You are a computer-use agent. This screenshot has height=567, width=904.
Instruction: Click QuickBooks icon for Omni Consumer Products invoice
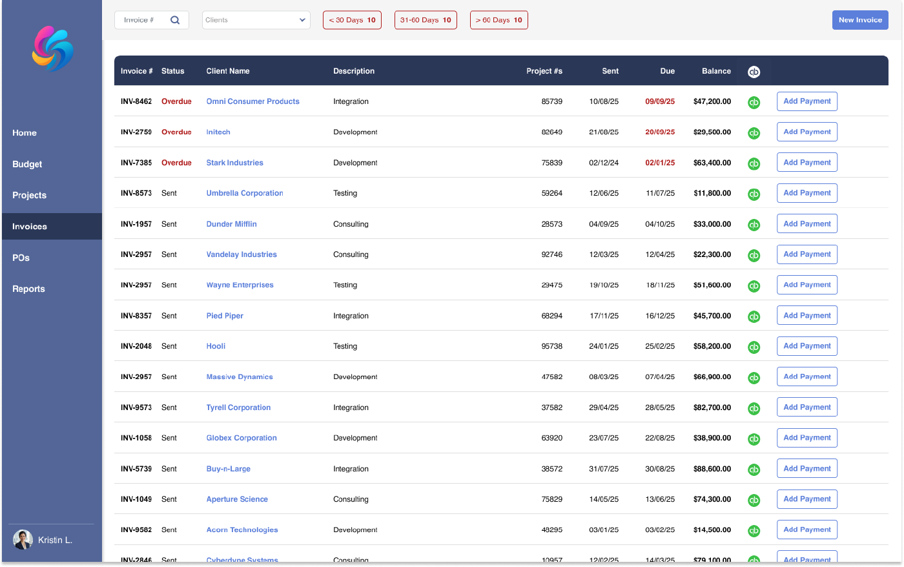[x=754, y=102]
